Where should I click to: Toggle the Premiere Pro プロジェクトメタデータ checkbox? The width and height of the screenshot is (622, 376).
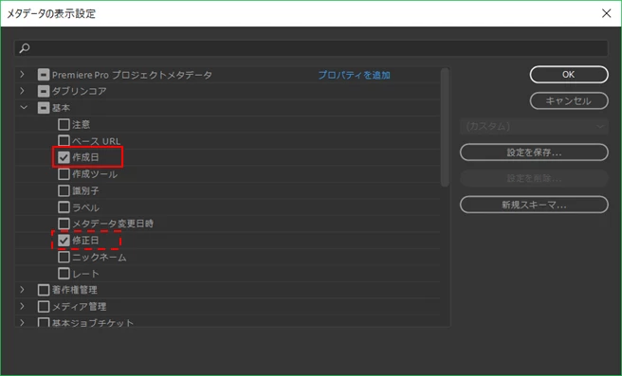click(x=44, y=75)
